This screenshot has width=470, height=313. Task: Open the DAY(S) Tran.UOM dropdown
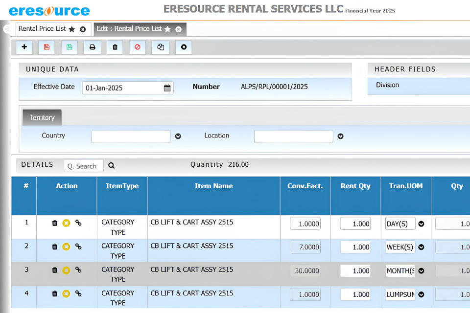click(421, 224)
